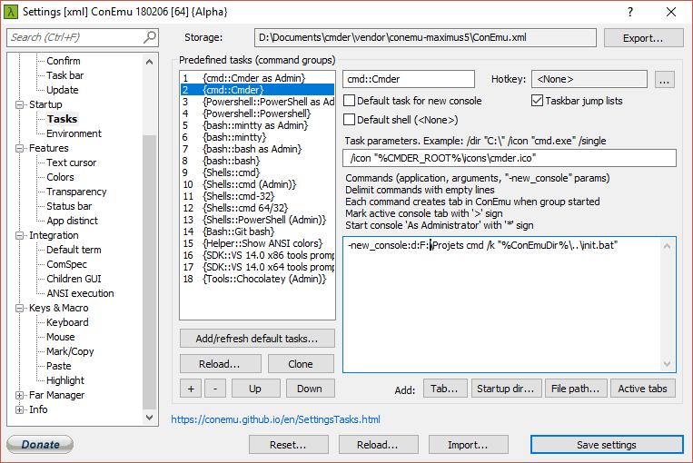This screenshot has width=693, height=463.
Task: Collapse the Features tree node
Action: (19, 149)
